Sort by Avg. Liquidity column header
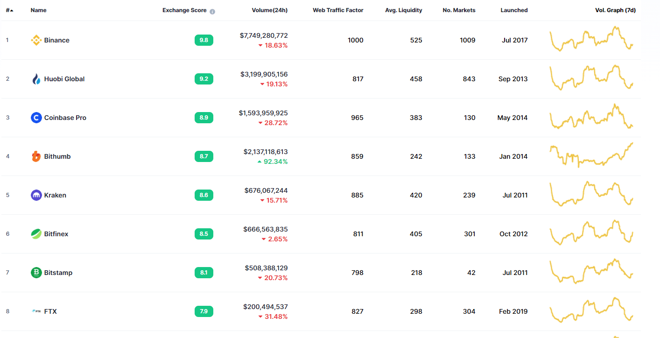Viewport: 660px width, 338px height. tap(403, 10)
